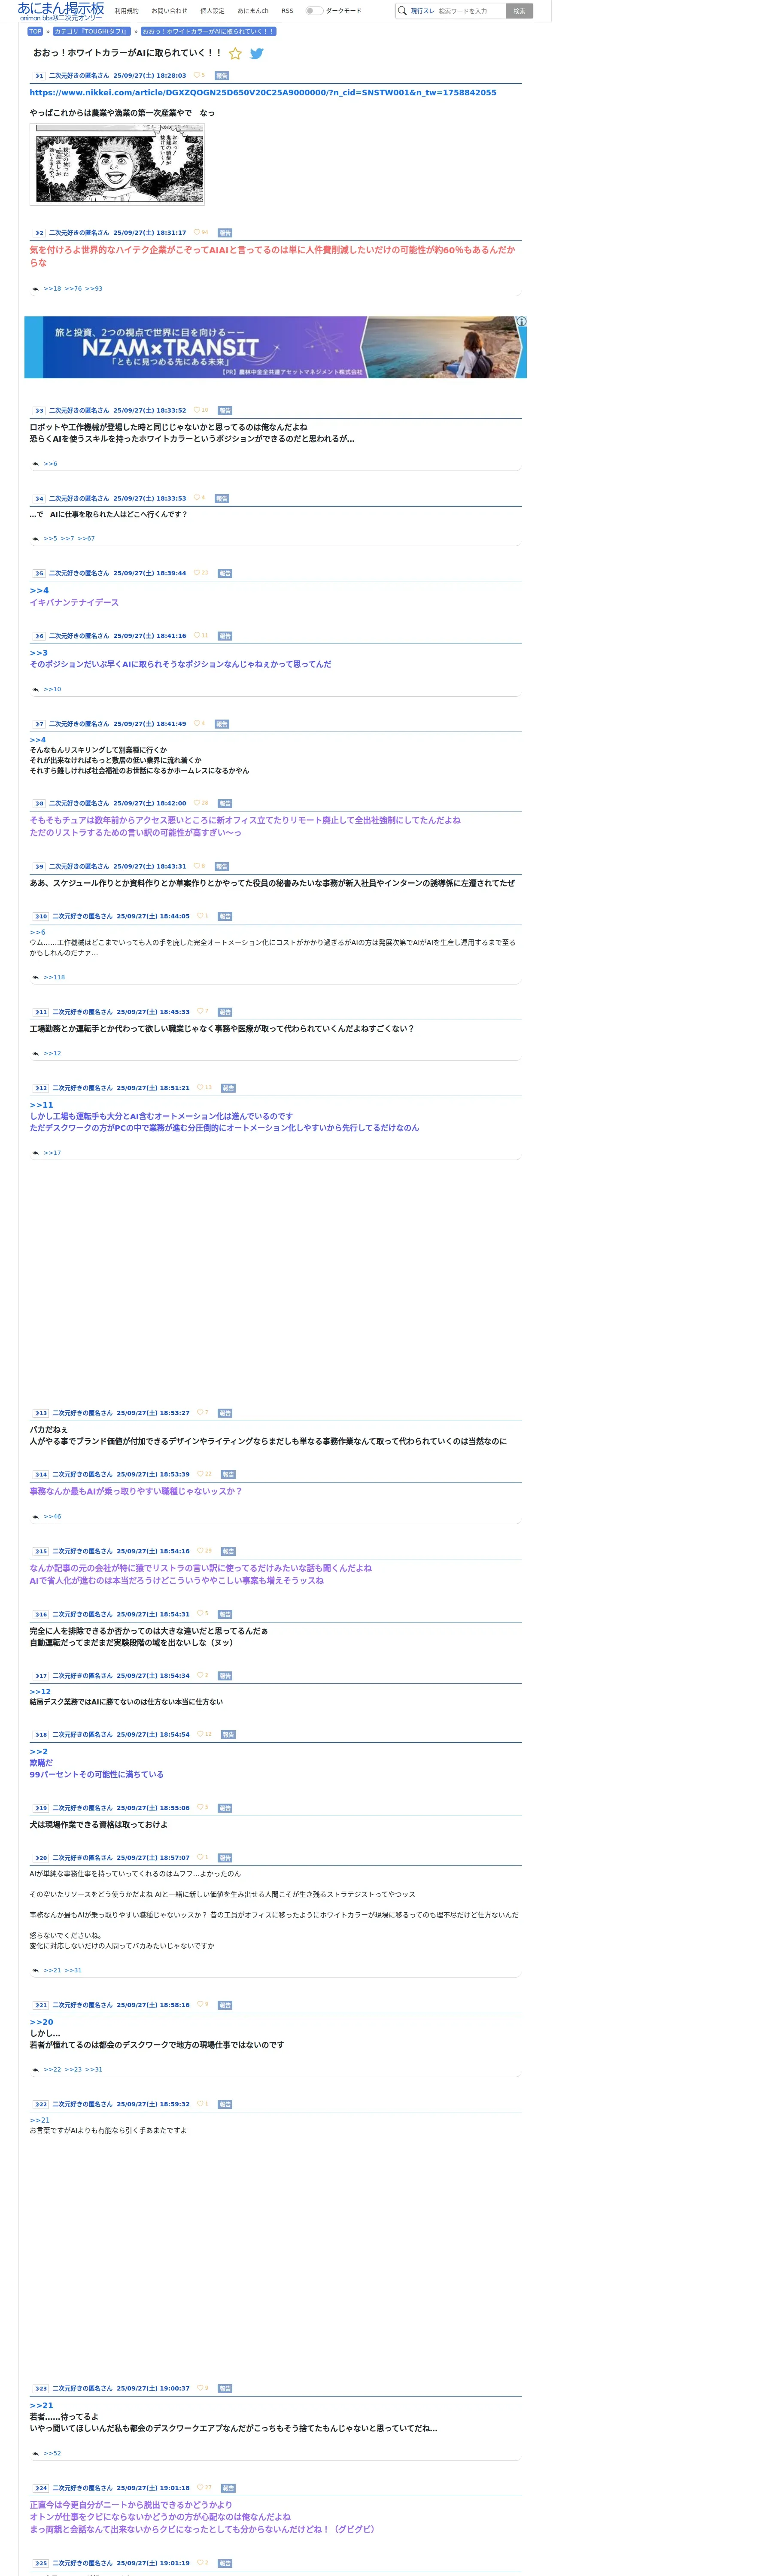The width and height of the screenshot is (778, 2576).
Task: Open 個人設定 in the top navigation
Action: coord(212,11)
